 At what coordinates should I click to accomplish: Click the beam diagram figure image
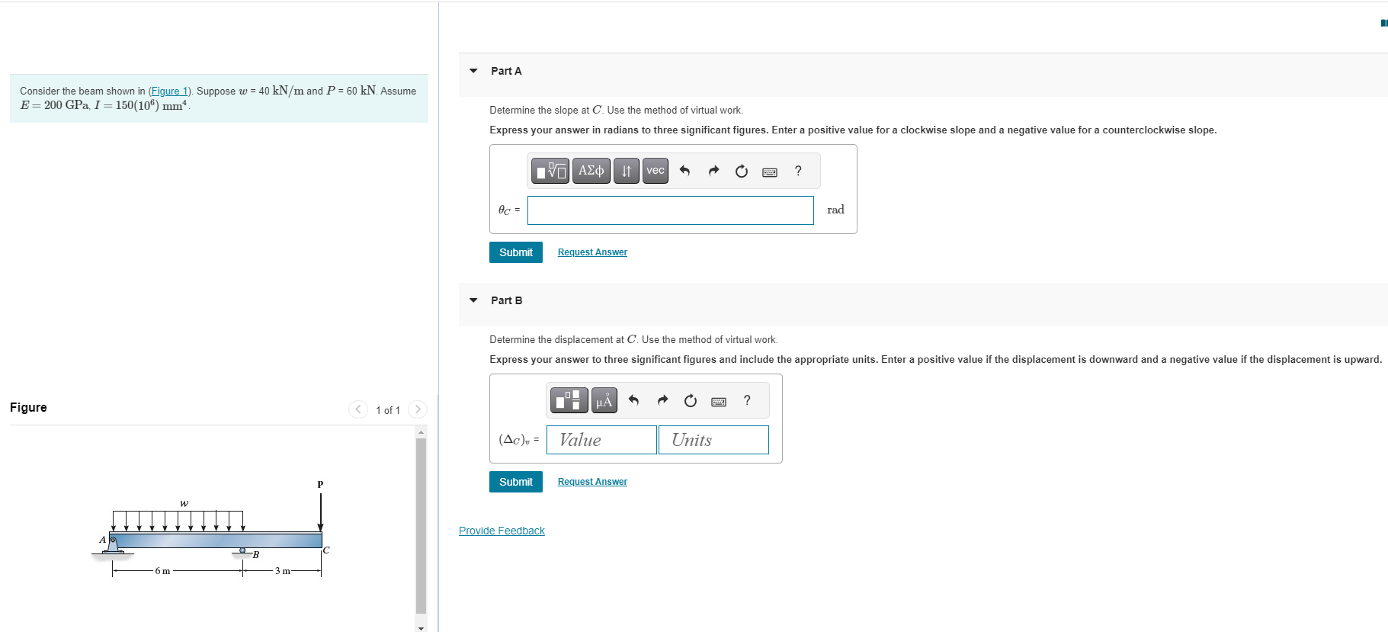(x=211, y=529)
